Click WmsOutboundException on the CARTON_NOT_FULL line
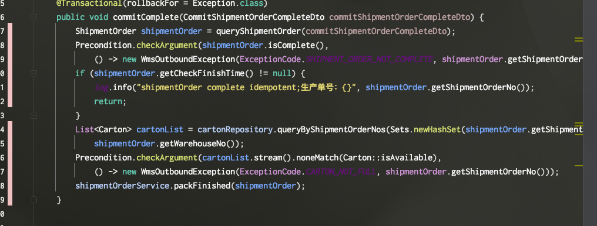 188,172
